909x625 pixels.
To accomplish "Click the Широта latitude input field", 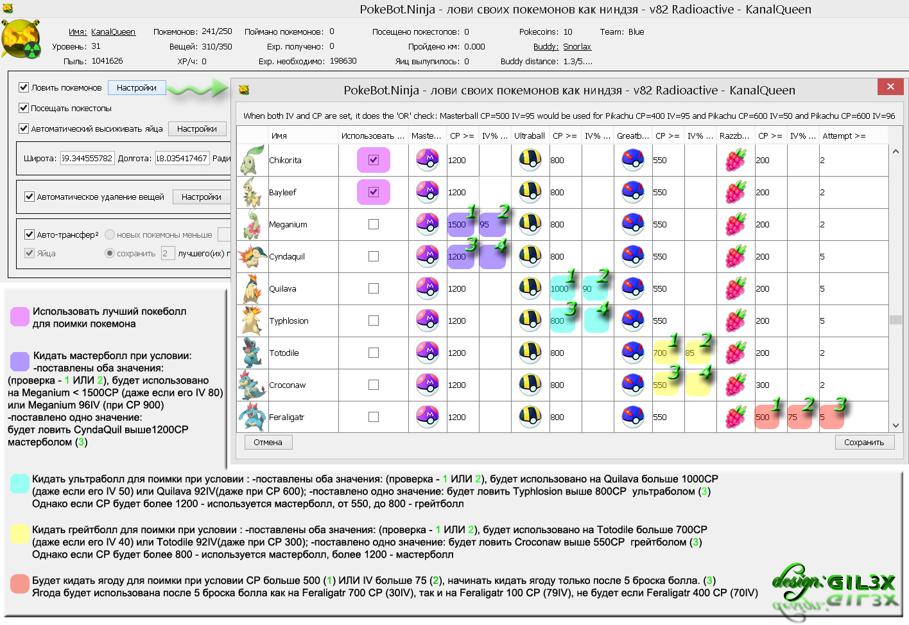I will click(87, 158).
